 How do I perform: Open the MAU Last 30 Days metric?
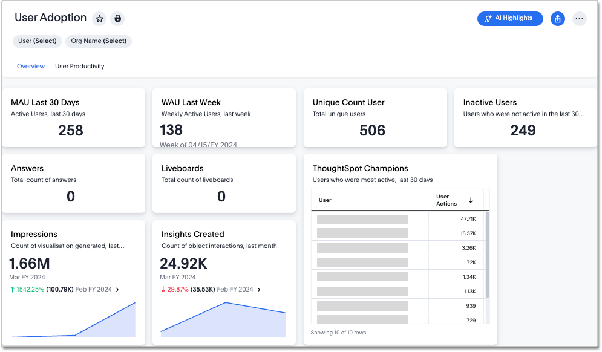point(74,117)
